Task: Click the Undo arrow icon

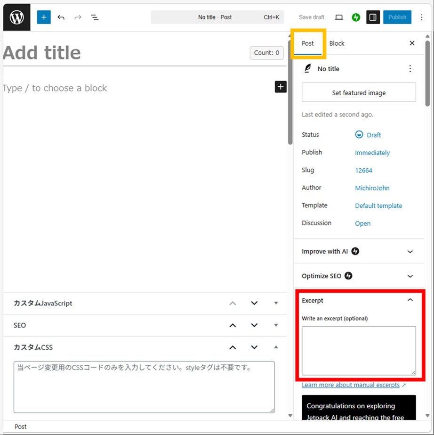Action: pos(61,17)
